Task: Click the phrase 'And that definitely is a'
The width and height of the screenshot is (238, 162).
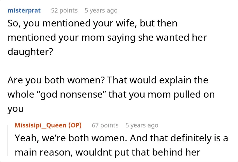Action: click(179, 138)
